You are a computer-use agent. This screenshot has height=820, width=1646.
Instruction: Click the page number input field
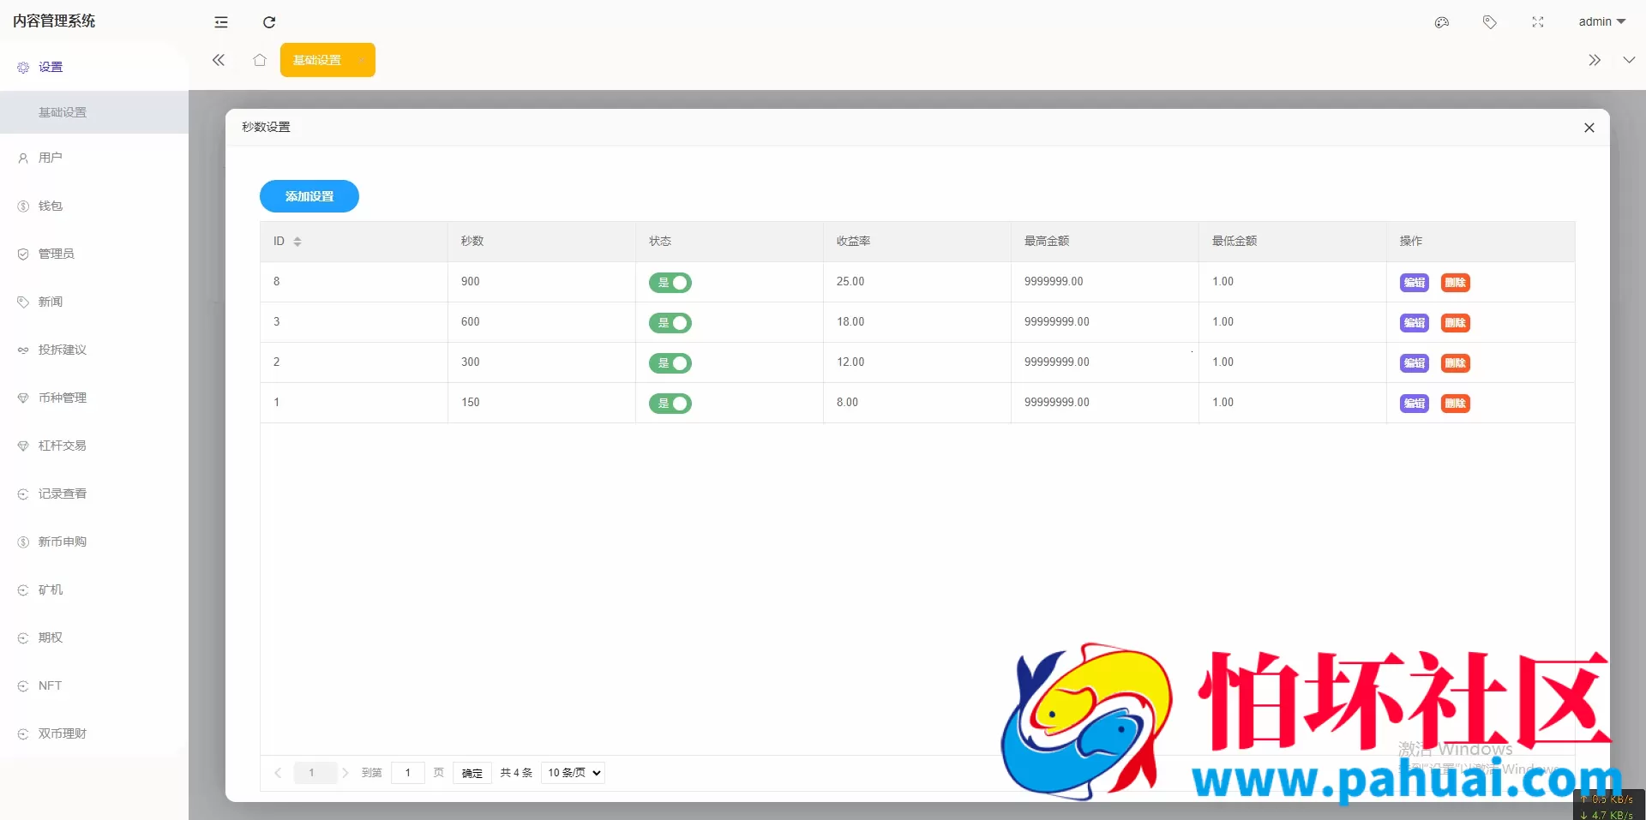(x=408, y=773)
